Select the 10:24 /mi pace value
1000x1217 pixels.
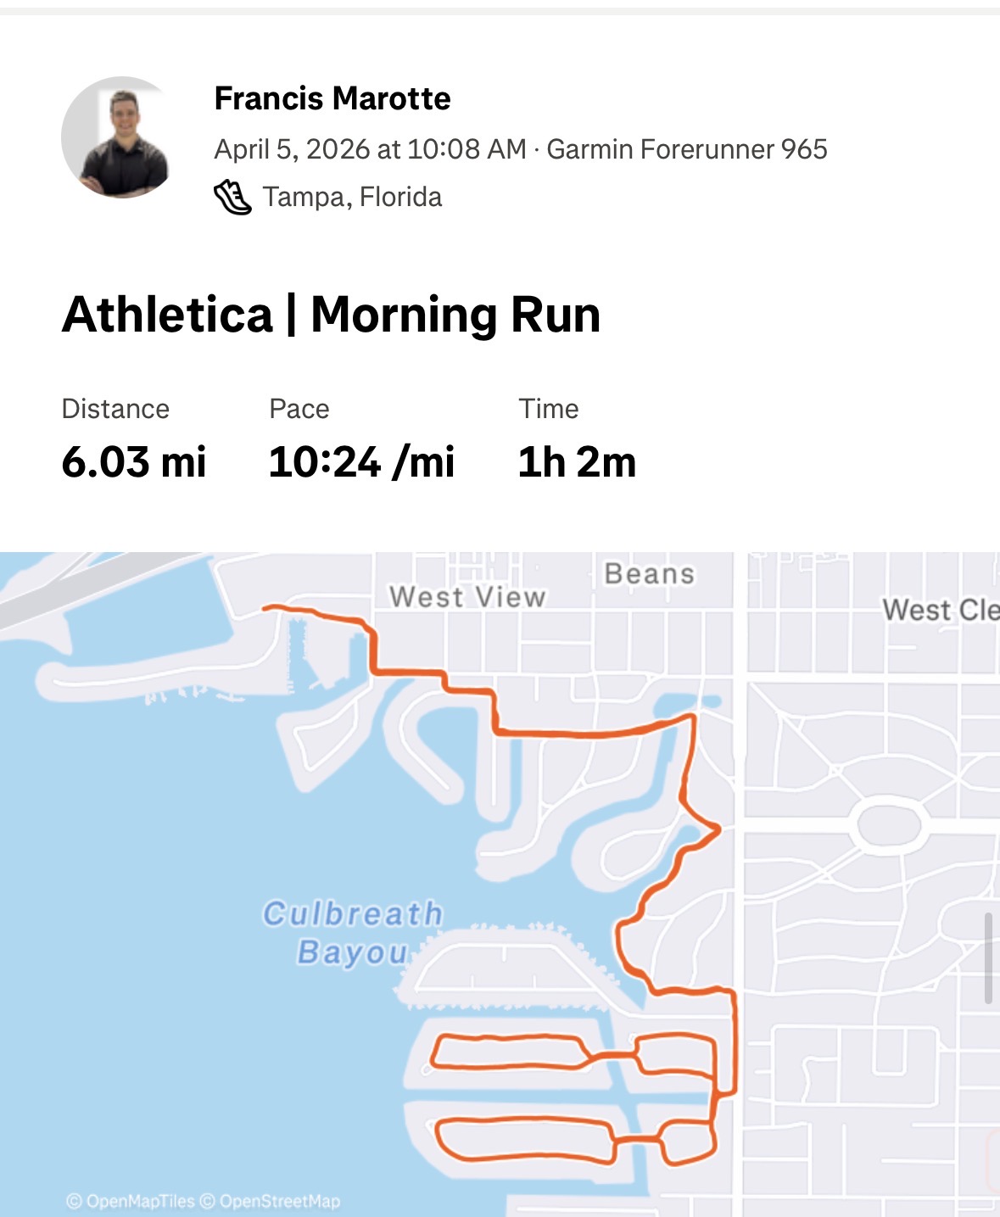361,462
